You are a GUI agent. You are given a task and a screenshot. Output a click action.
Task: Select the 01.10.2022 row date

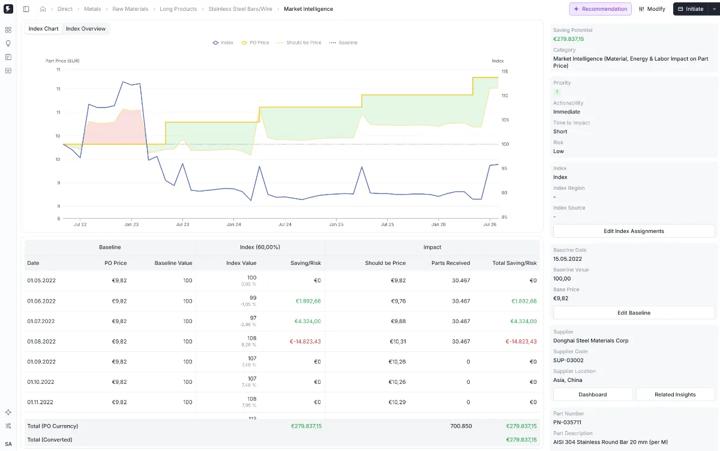pyautogui.click(x=41, y=382)
